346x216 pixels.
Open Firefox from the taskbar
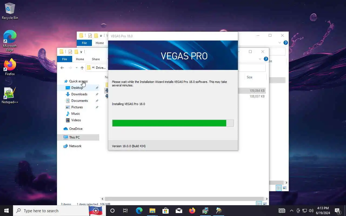click(x=192, y=211)
